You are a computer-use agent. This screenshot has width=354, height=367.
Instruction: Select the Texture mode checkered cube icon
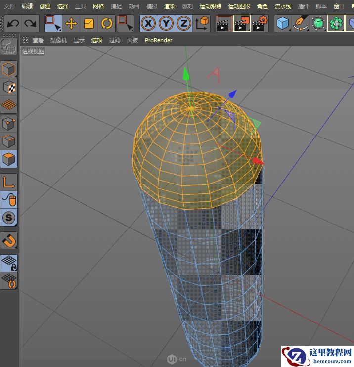[x=9, y=87]
